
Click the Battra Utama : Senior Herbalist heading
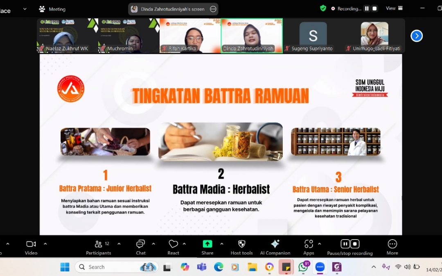(x=336, y=189)
